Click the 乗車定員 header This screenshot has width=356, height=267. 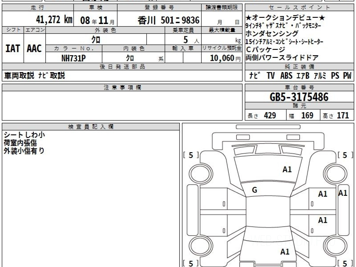183,30
